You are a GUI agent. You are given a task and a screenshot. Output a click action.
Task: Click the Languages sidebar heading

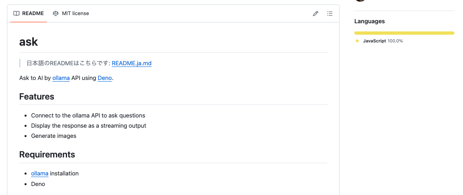(369, 21)
